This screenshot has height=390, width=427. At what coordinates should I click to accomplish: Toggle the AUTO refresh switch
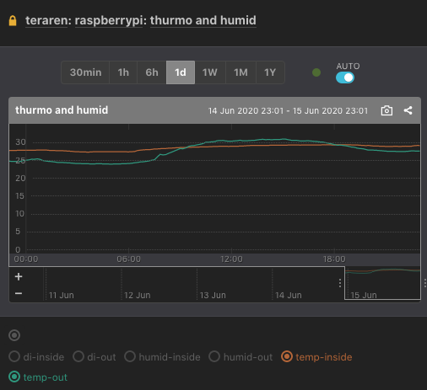point(345,77)
